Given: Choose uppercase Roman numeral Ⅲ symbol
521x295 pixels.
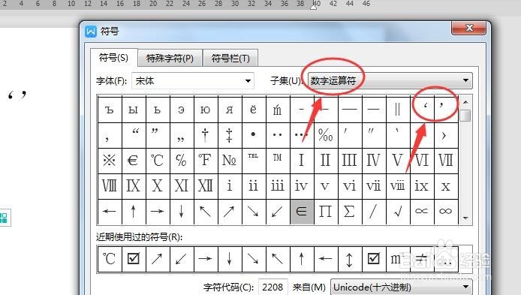Looking at the screenshot, I should click(x=349, y=161).
